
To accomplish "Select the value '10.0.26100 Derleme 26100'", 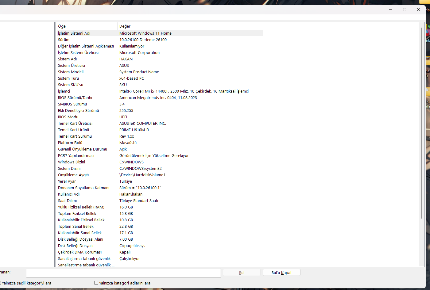I will click(143, 40).
